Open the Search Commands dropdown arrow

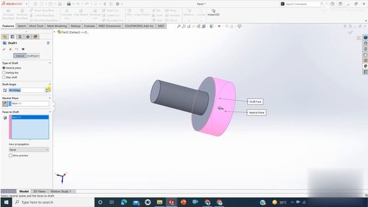pos(326,4)
